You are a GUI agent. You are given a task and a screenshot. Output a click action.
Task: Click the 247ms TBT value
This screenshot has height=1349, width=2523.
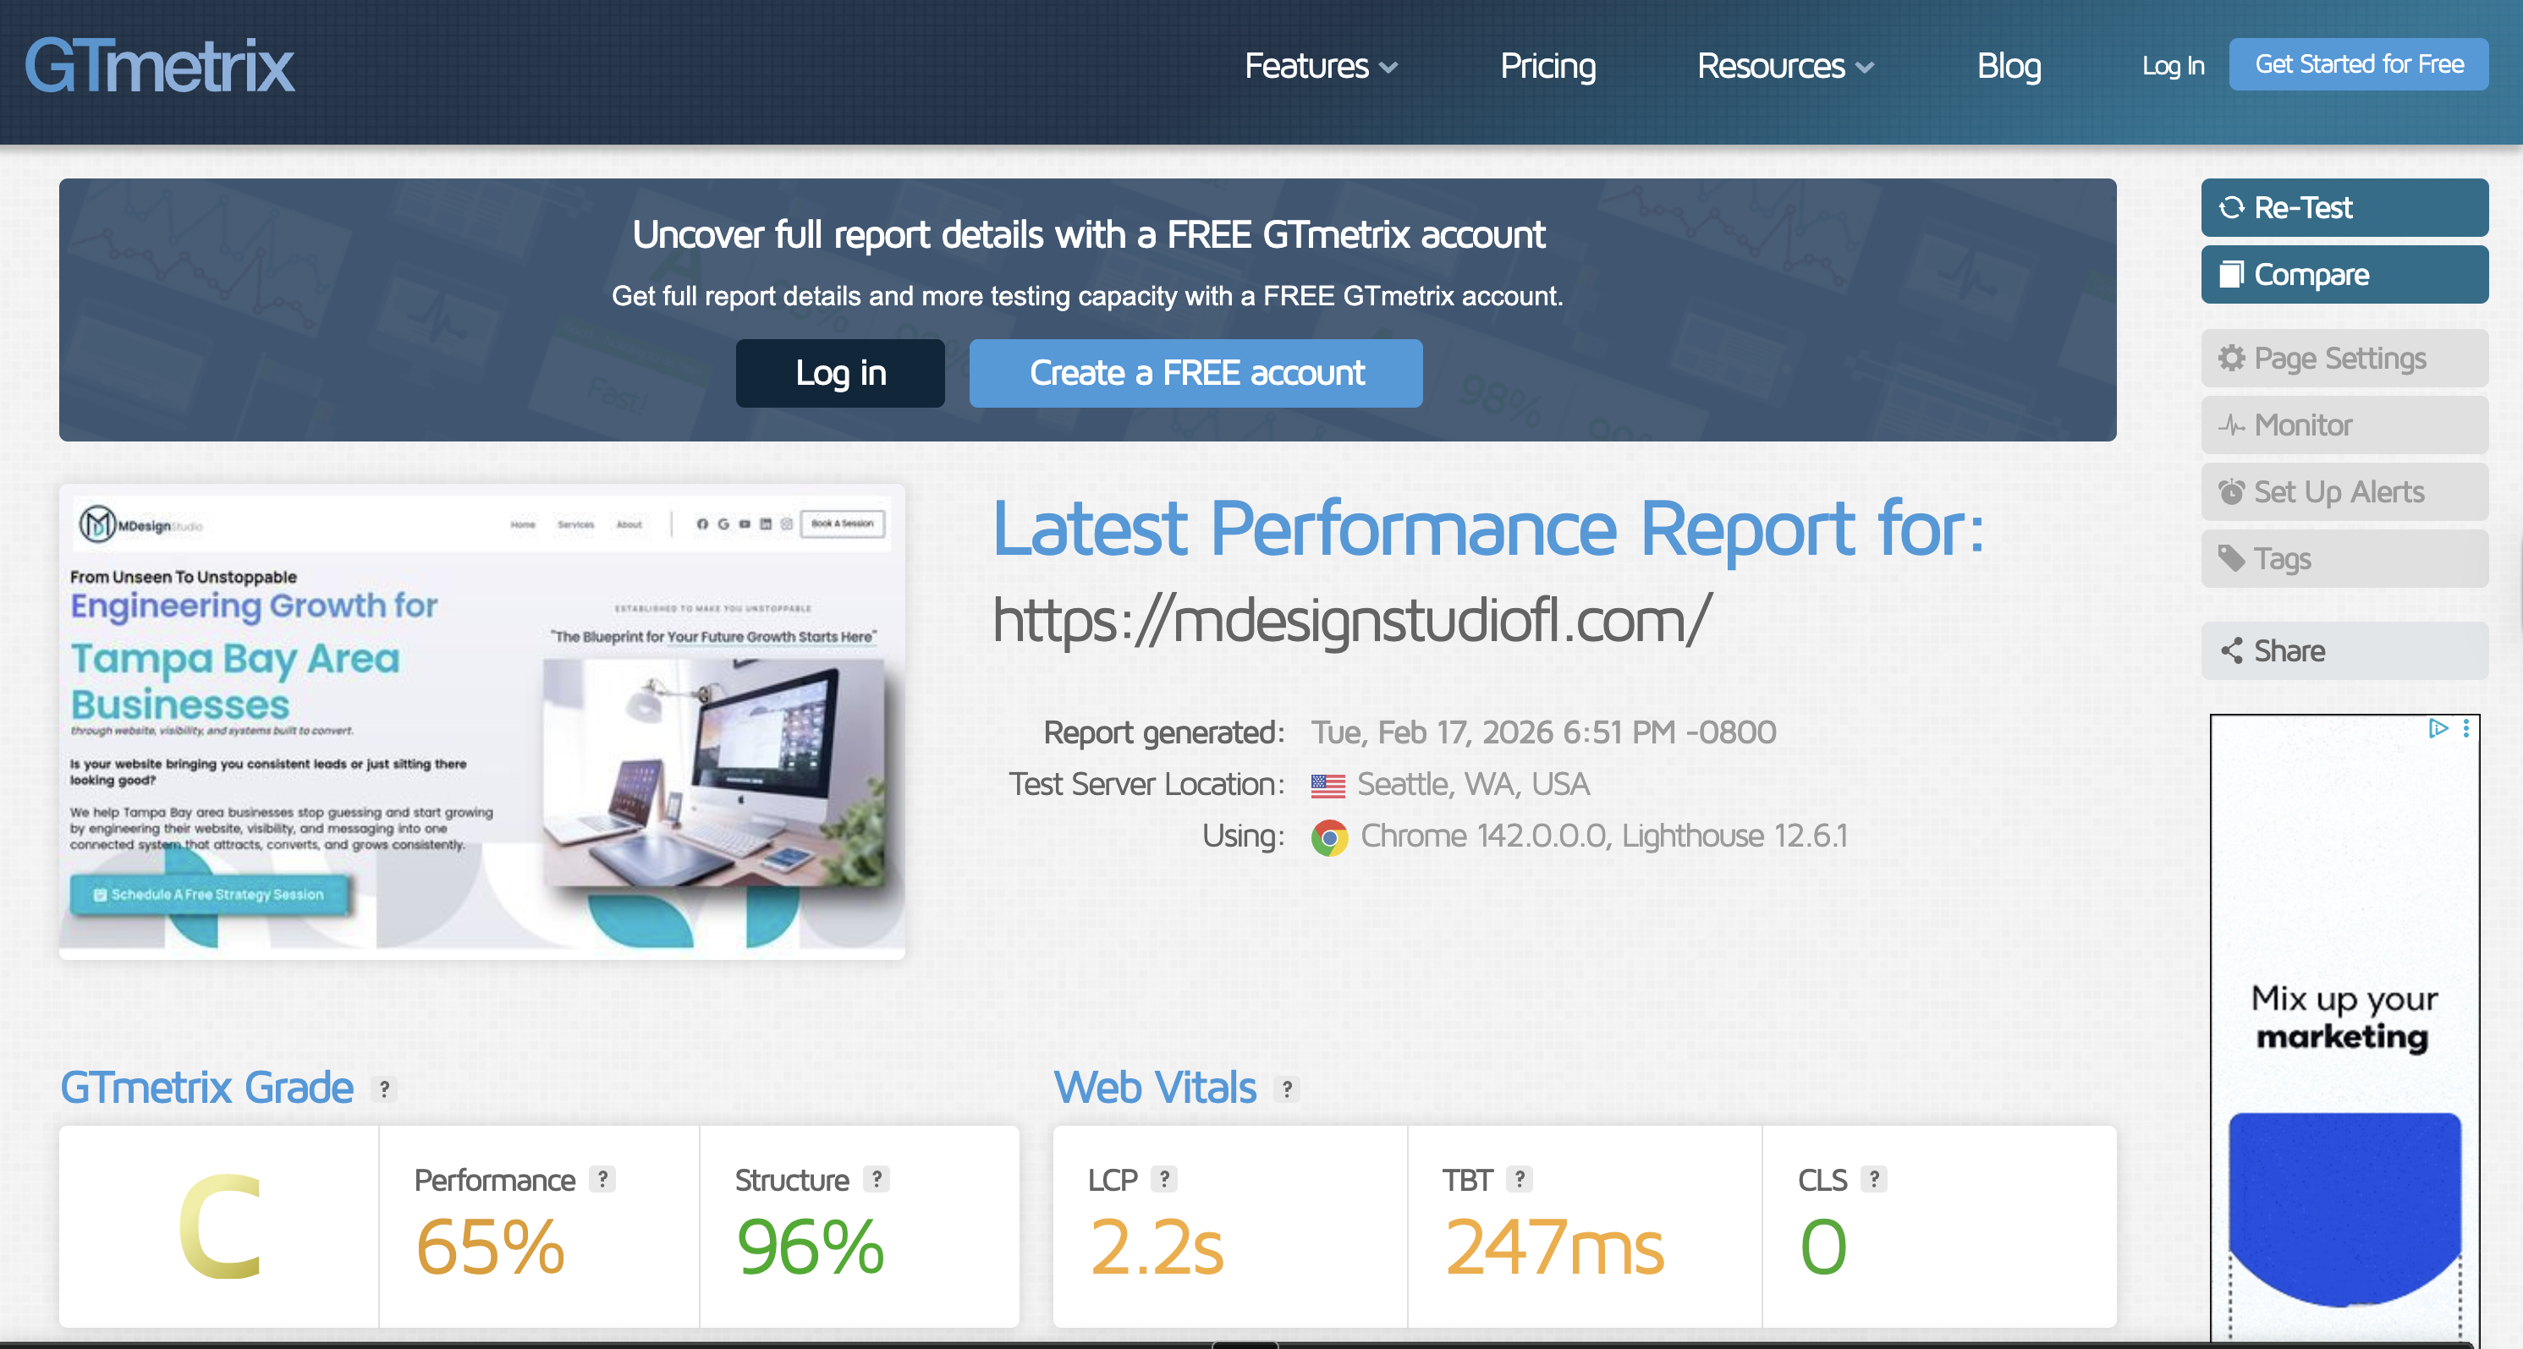coord(1554,1248)
